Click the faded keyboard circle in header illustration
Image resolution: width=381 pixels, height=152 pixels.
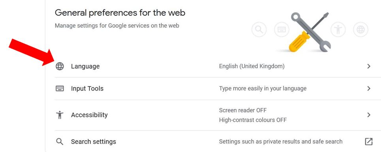click(x=282, y=30)
